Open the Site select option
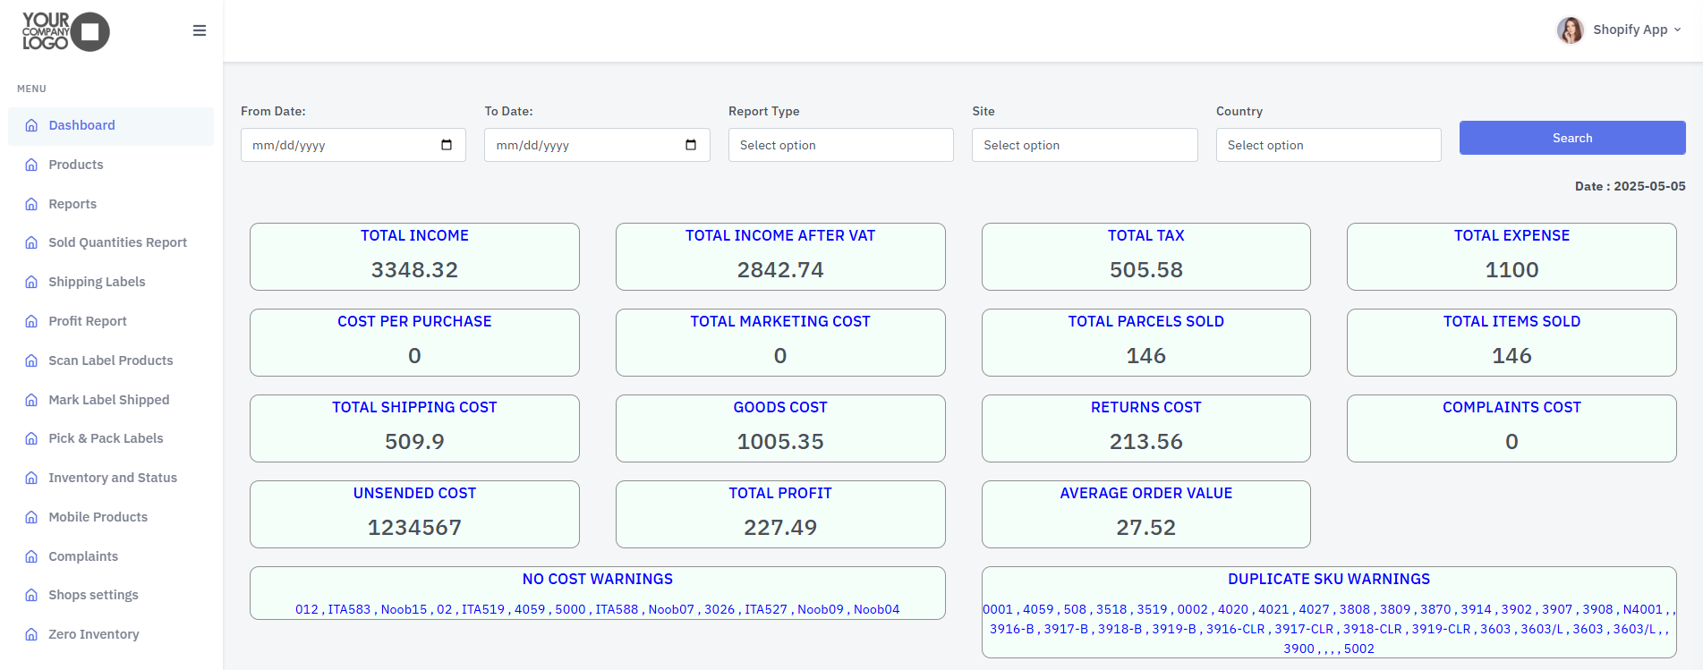 1085,145
